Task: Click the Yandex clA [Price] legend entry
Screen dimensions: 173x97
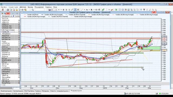Action: 31,15
